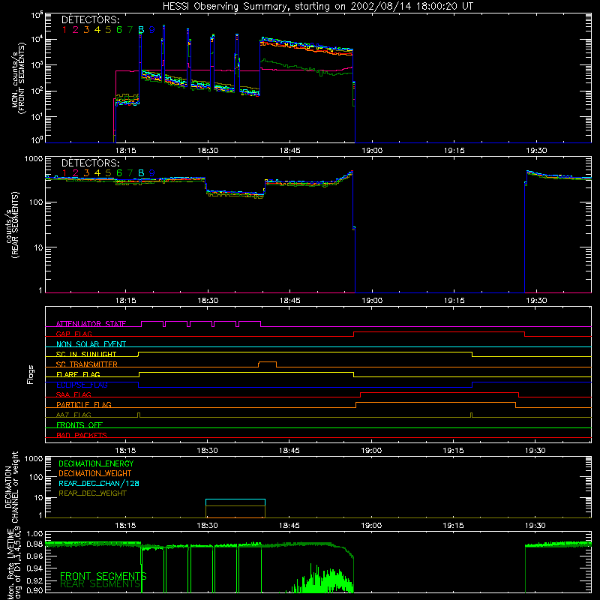
Task: Click the vertical Flags axis title
Action: tap(31, 374)
